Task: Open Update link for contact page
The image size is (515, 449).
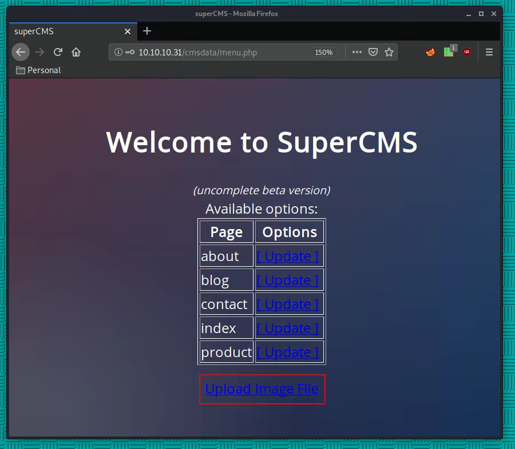Action: 288,304
